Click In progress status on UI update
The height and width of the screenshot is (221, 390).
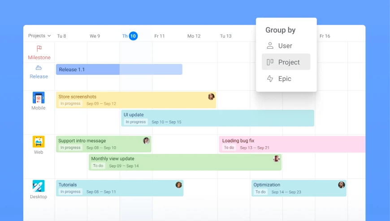[x=136, y=122]
